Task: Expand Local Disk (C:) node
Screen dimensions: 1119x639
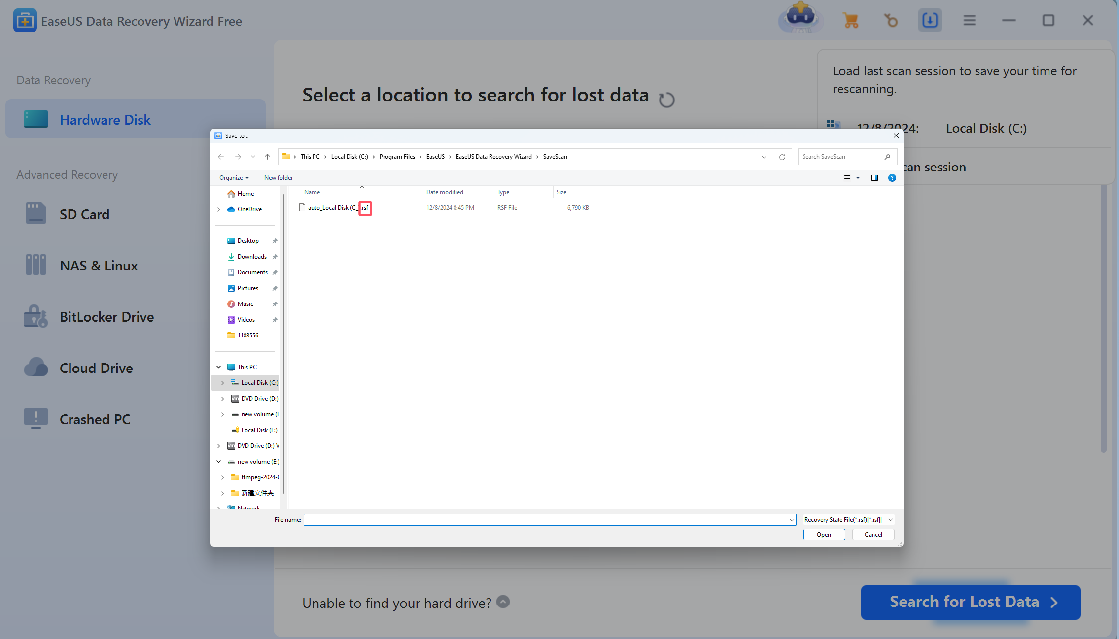Action: [223, 383]
